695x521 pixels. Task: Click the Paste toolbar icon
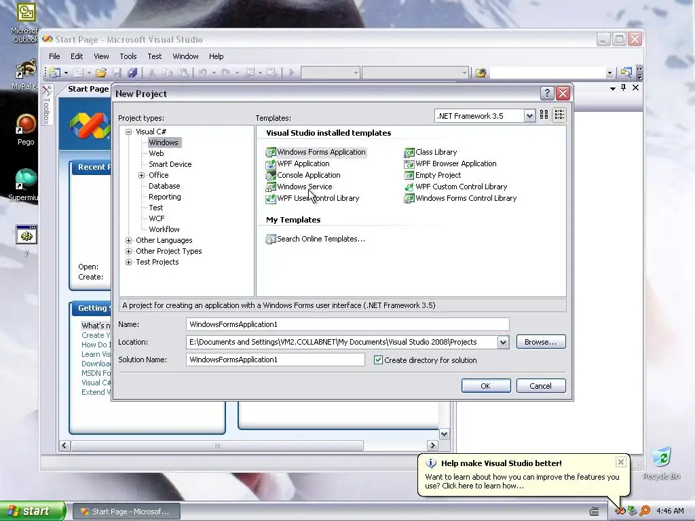click(183, 72)
